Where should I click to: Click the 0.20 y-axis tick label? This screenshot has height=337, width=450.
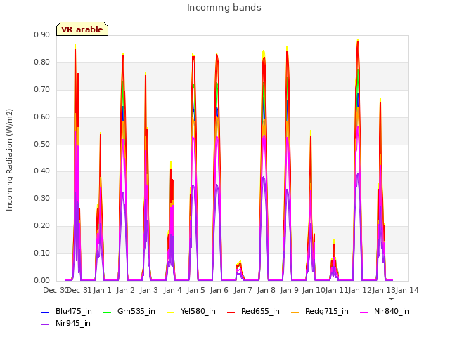point(42,226)
